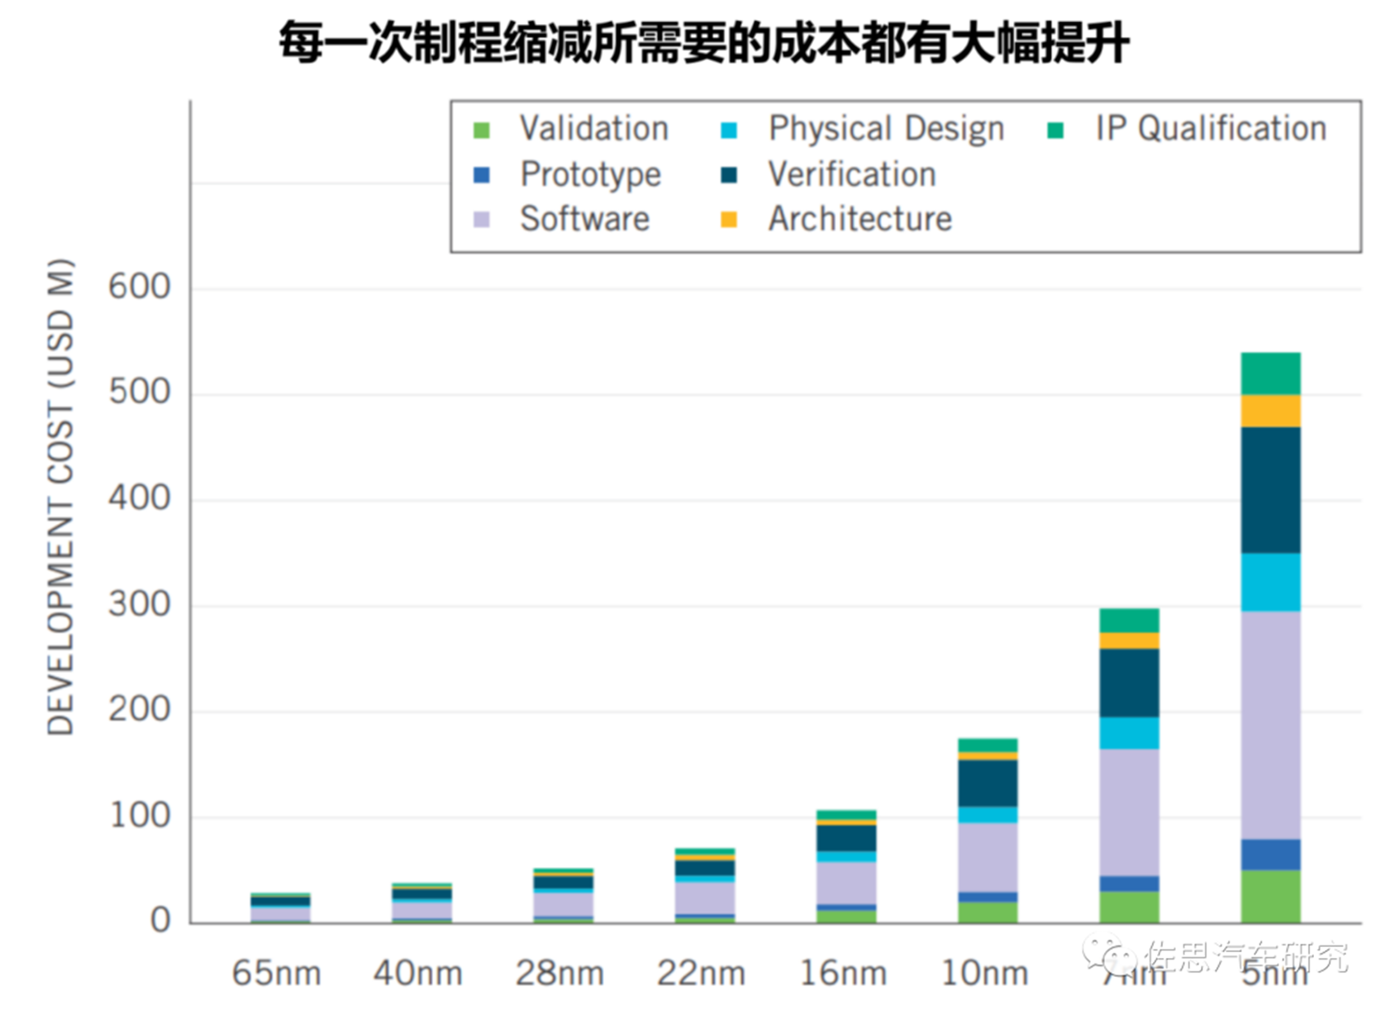Select the Software segment of 5nm bar
This screenshot has height=1019, width=1395.
(x=1271, y=725)
